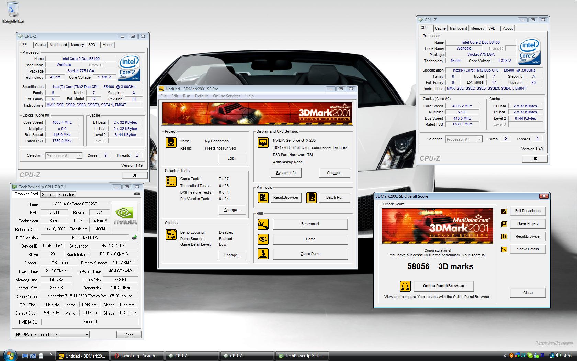Click the Intel Core 2 Duo logo in left CPU-Z
Viewport: 577px width, 361px height.
point(129,67)
